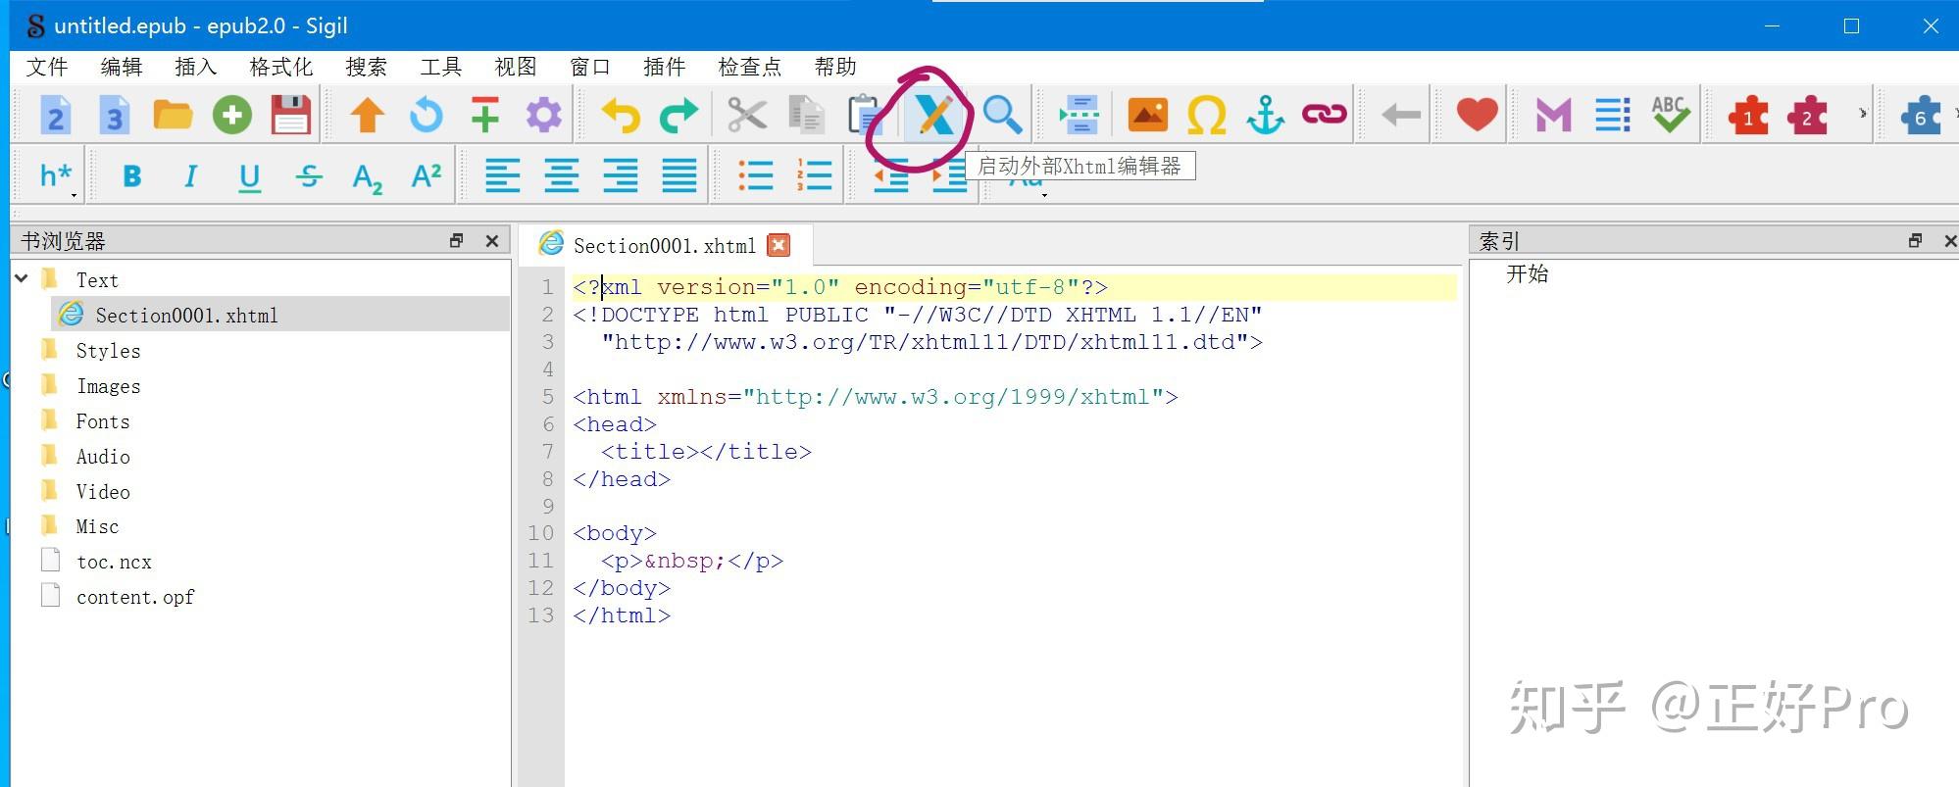Collapse the Text folder in book browser
This screenshot has height=787, width=1959.
pos(22,279)
